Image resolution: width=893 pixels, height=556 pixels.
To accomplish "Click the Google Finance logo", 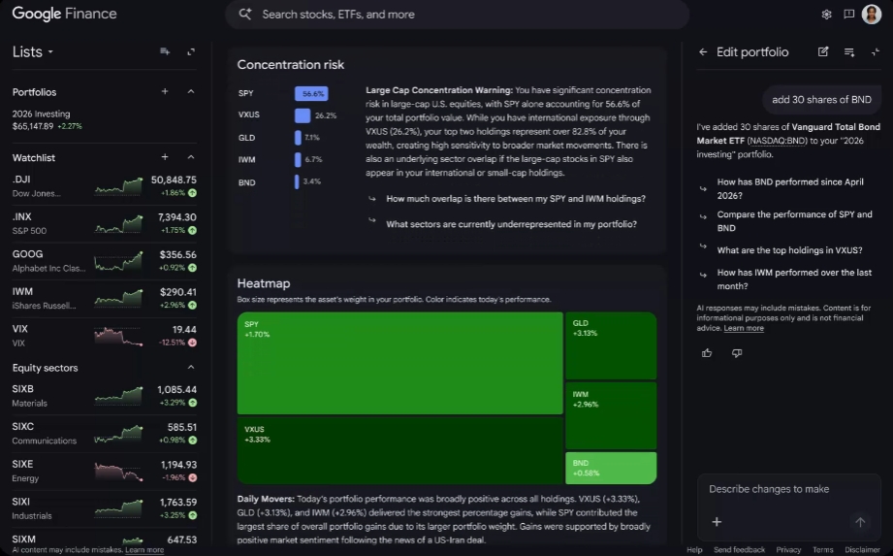I will pyautogui.click(x=64, y=14).
